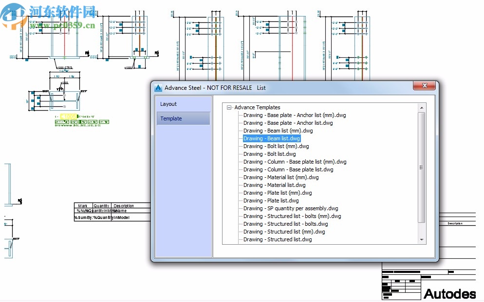
Task: Choose Drawing - Base plate - Anchor list (mm).dwg
Action: coord(293,115)
